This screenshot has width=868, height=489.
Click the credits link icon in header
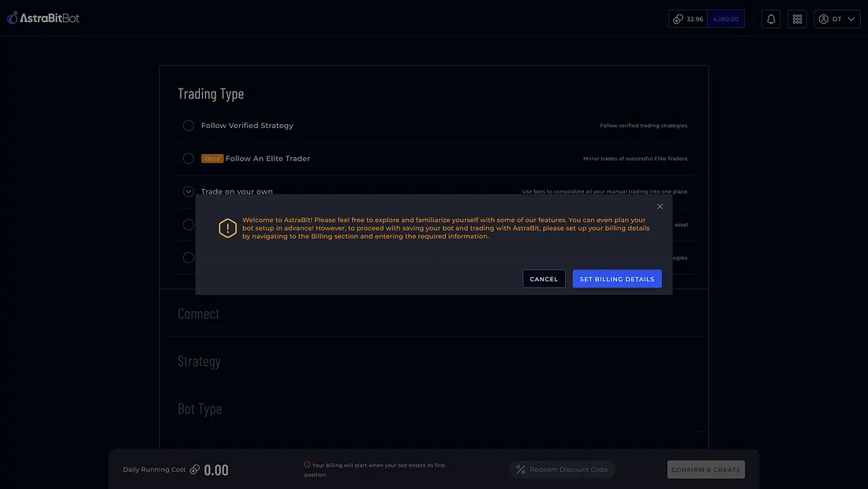point(678,19)
